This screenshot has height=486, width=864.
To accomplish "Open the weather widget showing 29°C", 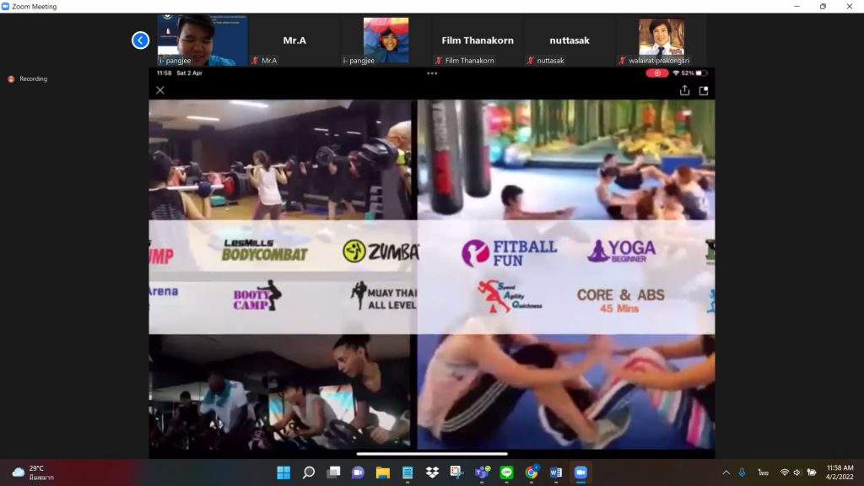I will point(33,472).
